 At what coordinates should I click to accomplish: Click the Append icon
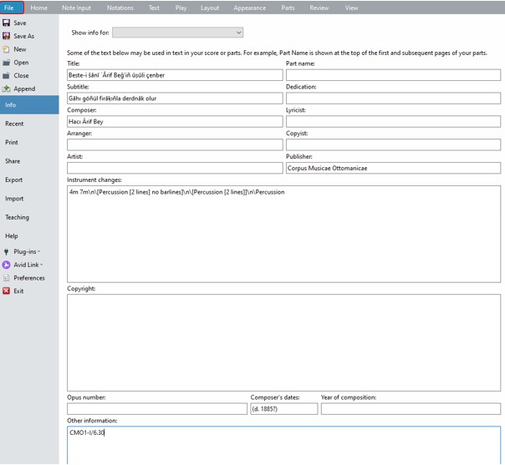(7, 88)
